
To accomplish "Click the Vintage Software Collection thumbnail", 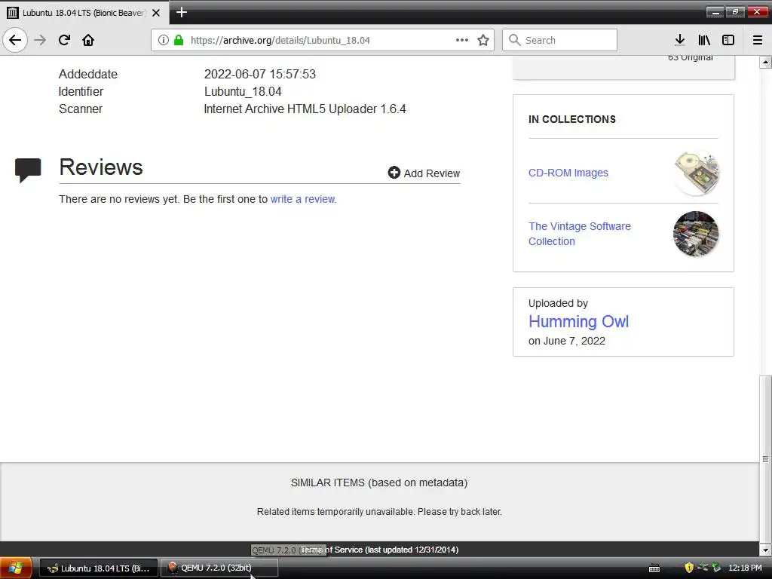I will coord(696,234).
